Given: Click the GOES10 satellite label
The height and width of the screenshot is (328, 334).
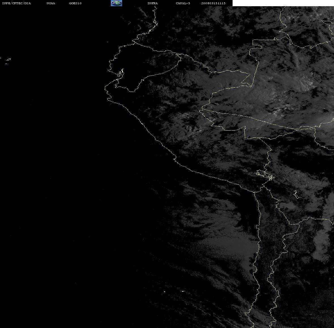Looking at the screenshot, I should pyautogui.click(x=75, y=3).
